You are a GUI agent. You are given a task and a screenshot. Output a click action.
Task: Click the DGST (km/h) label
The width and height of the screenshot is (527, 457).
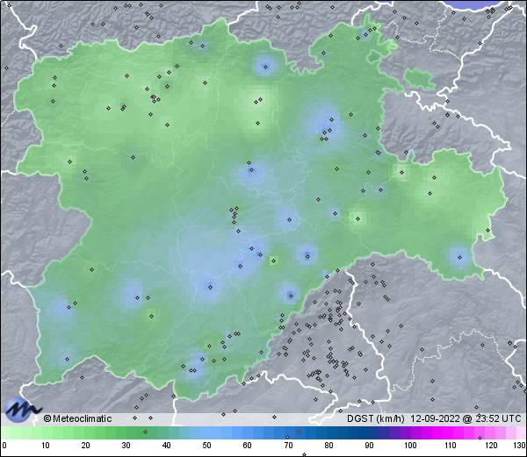pos(376,418)
